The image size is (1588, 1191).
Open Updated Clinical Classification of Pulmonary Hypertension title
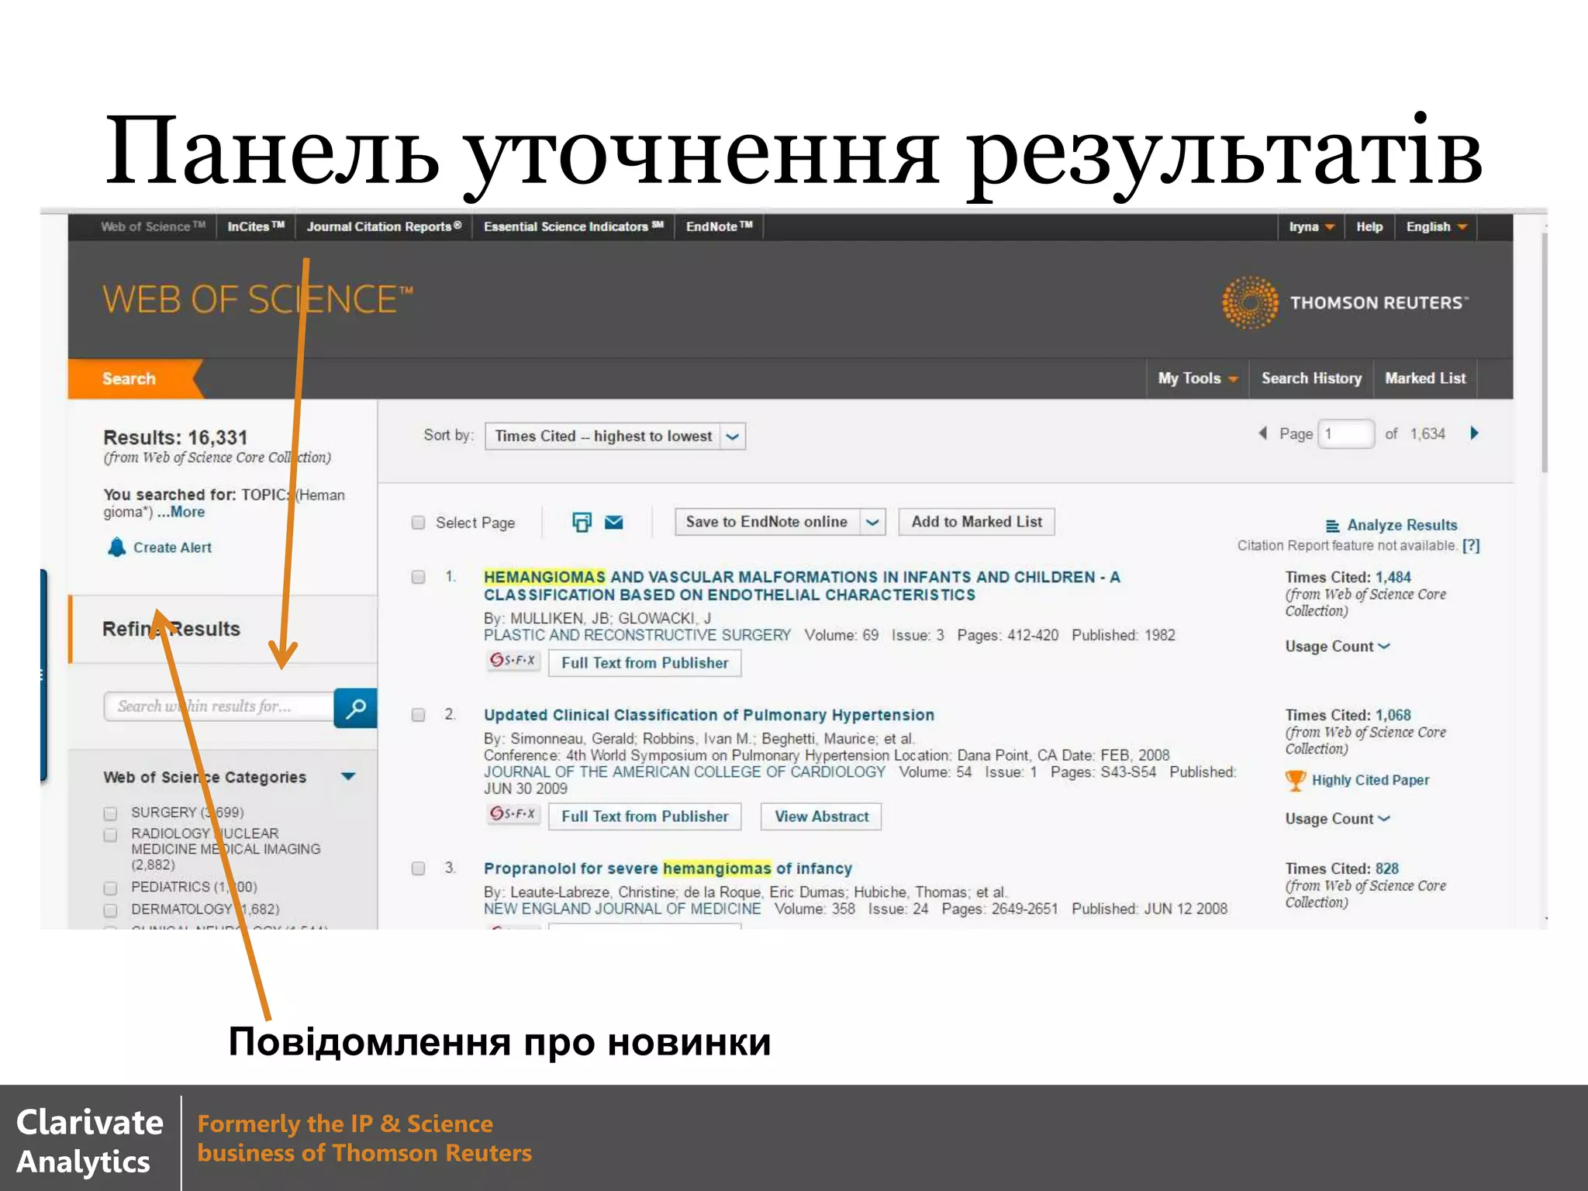coord(709,715)
